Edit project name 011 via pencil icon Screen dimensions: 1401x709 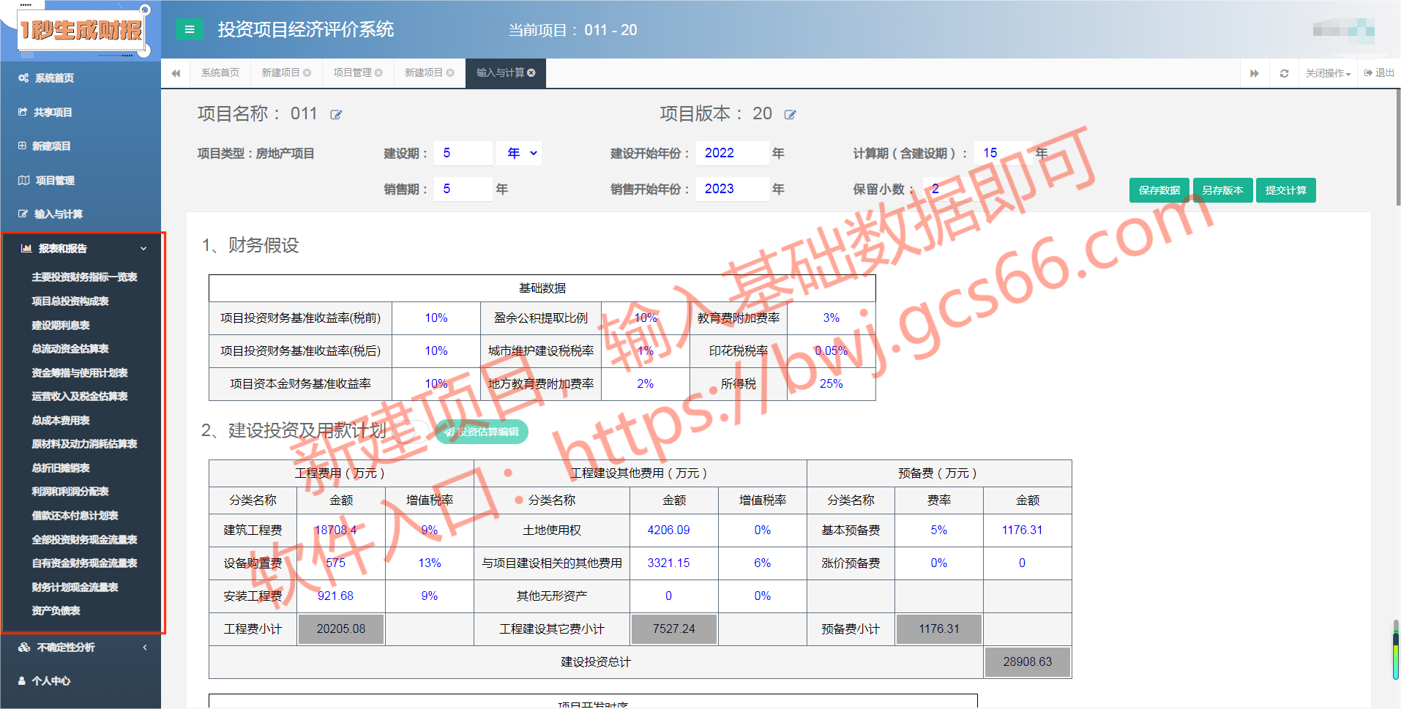[x=336, y=114]
